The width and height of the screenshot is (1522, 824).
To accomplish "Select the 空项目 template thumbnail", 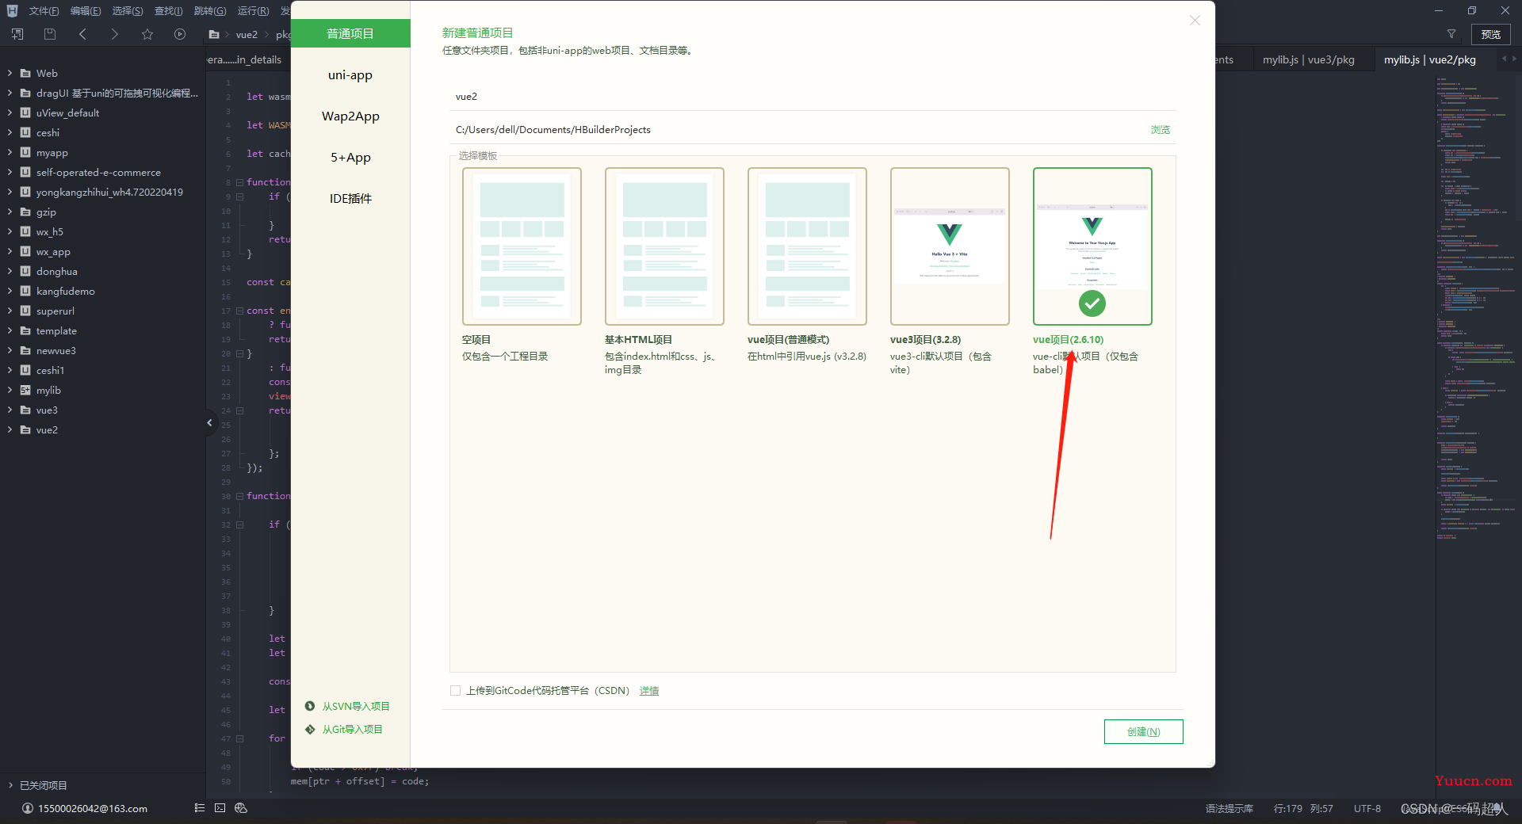I will coord(522,246).
